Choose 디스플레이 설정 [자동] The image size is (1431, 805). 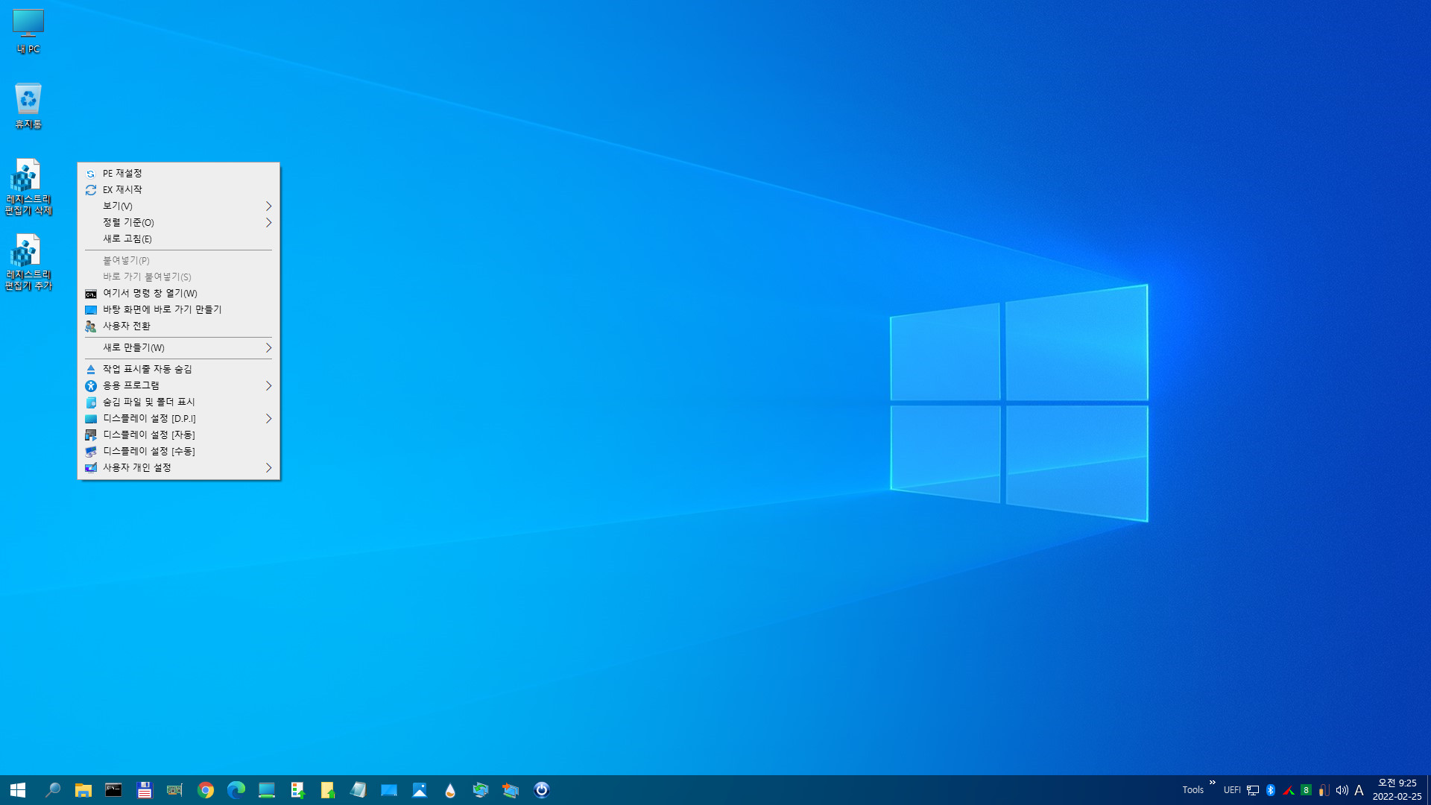point(179,435)
